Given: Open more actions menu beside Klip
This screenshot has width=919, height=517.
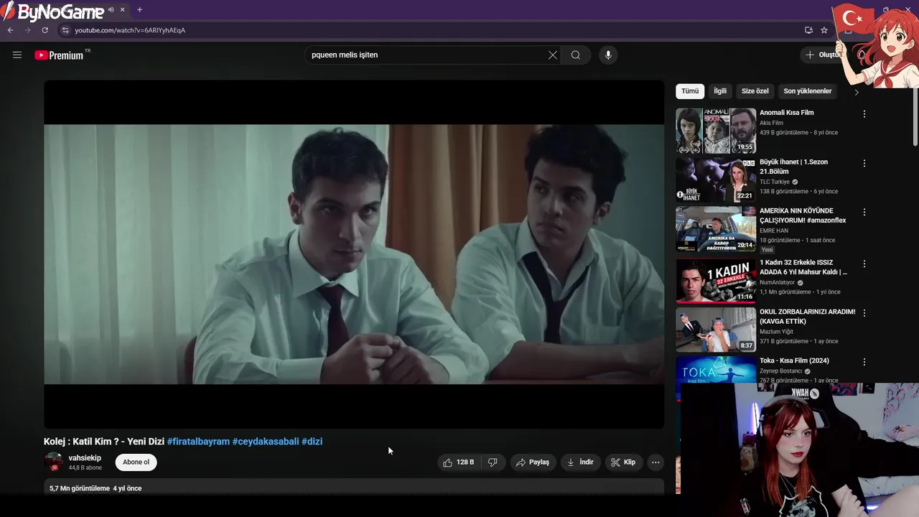Looking at the screenshot, I should tap(656, 462).
